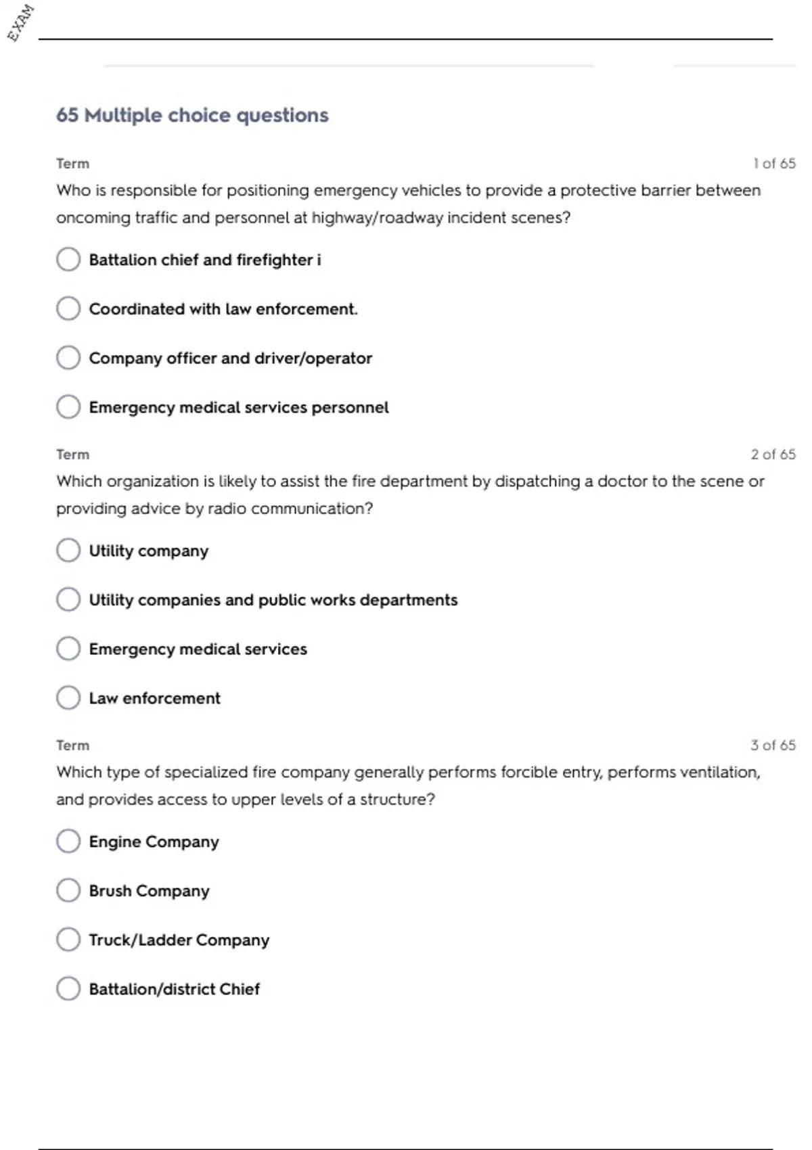Click the "2 of 65" question counter

(773, 455)
